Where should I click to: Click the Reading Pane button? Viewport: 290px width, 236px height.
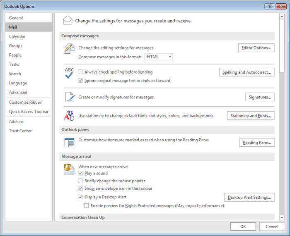pyautogui.click(x=257, y=143)
